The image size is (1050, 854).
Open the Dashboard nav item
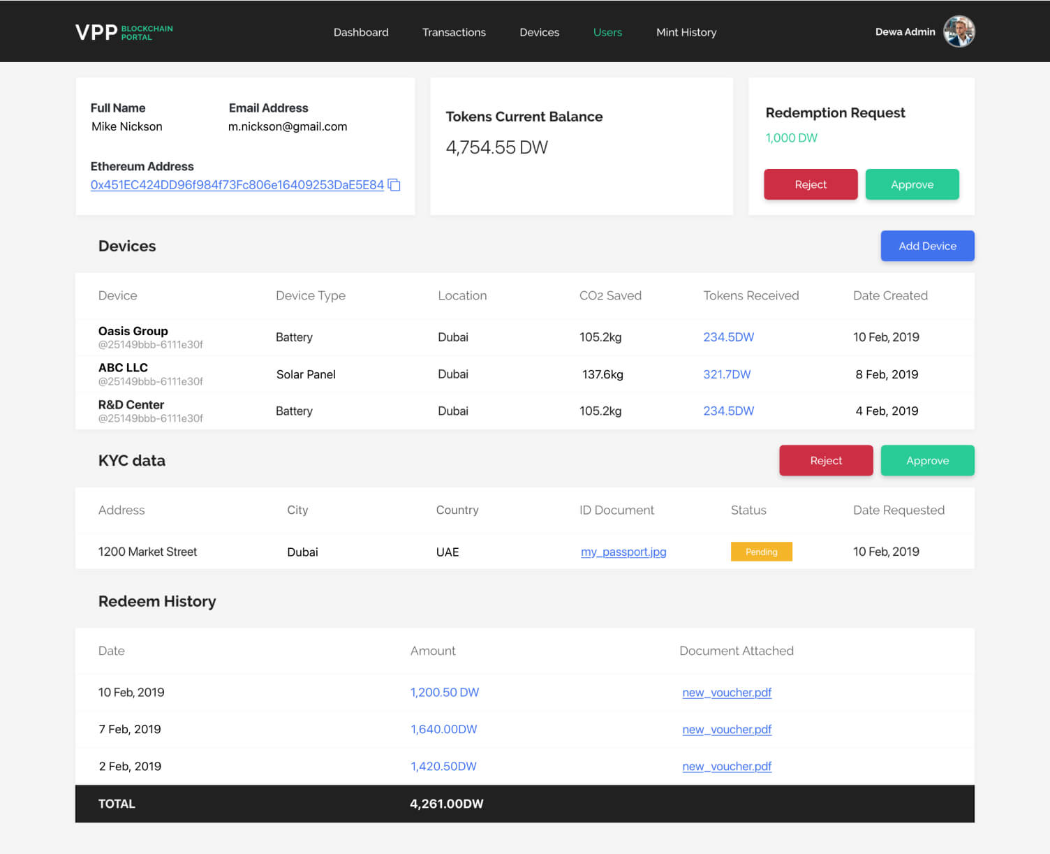coord(361,32)
